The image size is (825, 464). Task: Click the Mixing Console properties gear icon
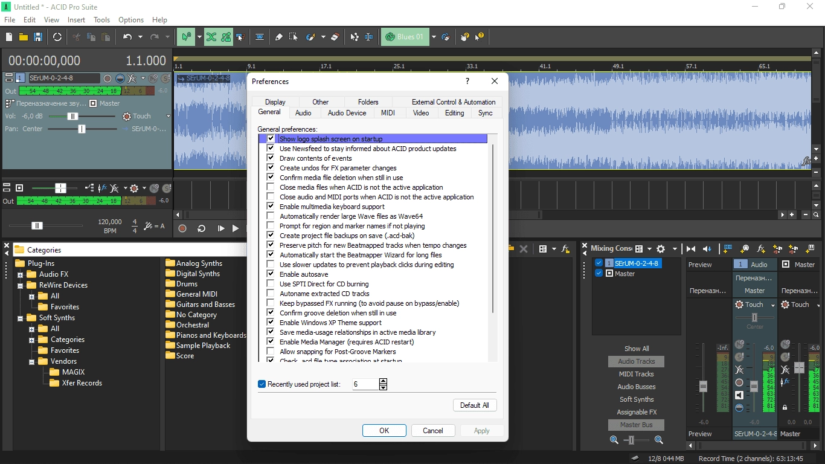click(x=661, y=248)
